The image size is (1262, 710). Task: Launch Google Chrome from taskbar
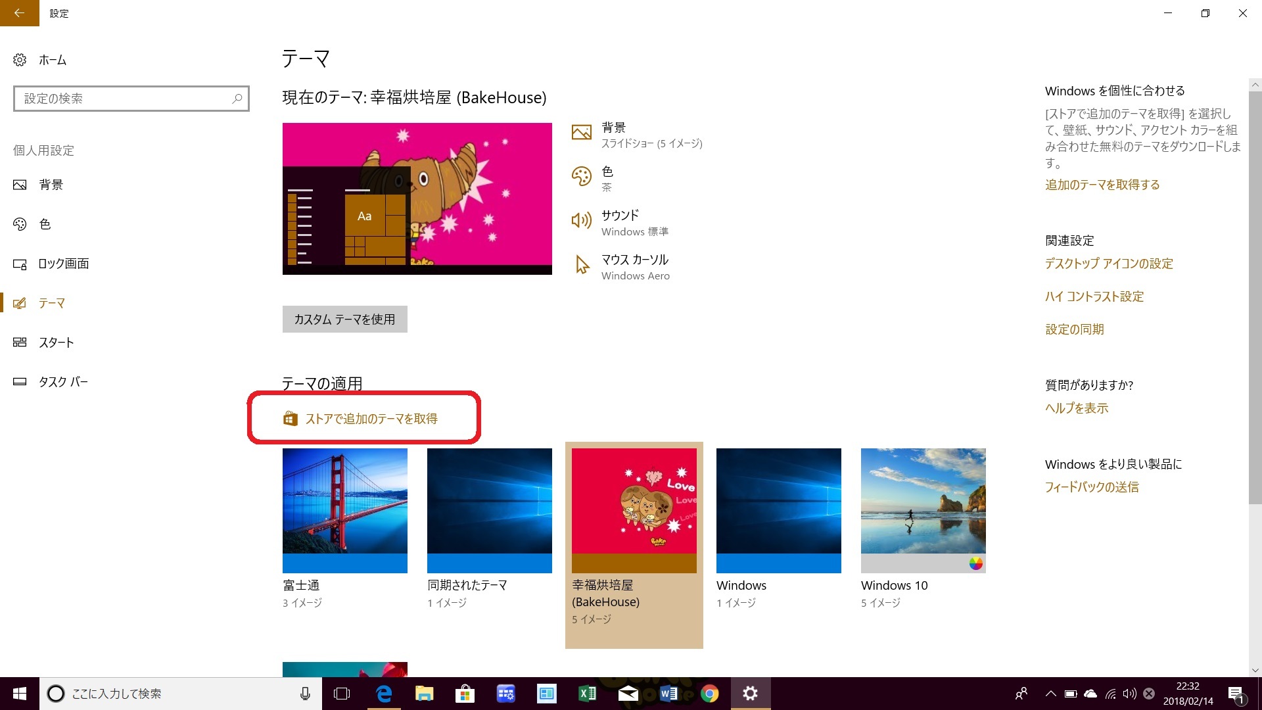click(709, 694)
